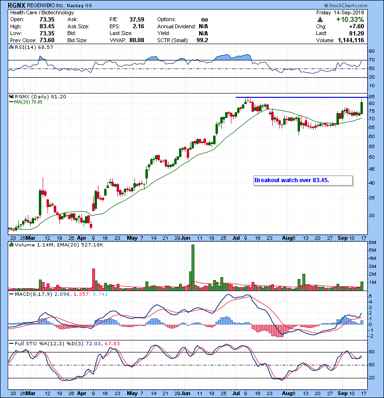384x398 pixels.
Task: Click the Yield N/A value
Action: coord(204,33)
